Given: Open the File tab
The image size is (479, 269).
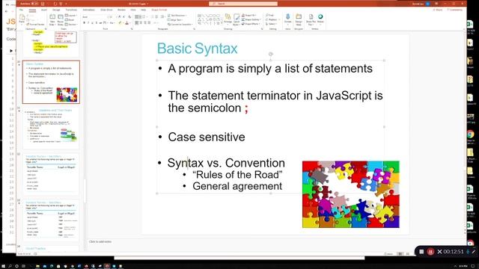Looking at the screenshot, I should coord(21,10).
